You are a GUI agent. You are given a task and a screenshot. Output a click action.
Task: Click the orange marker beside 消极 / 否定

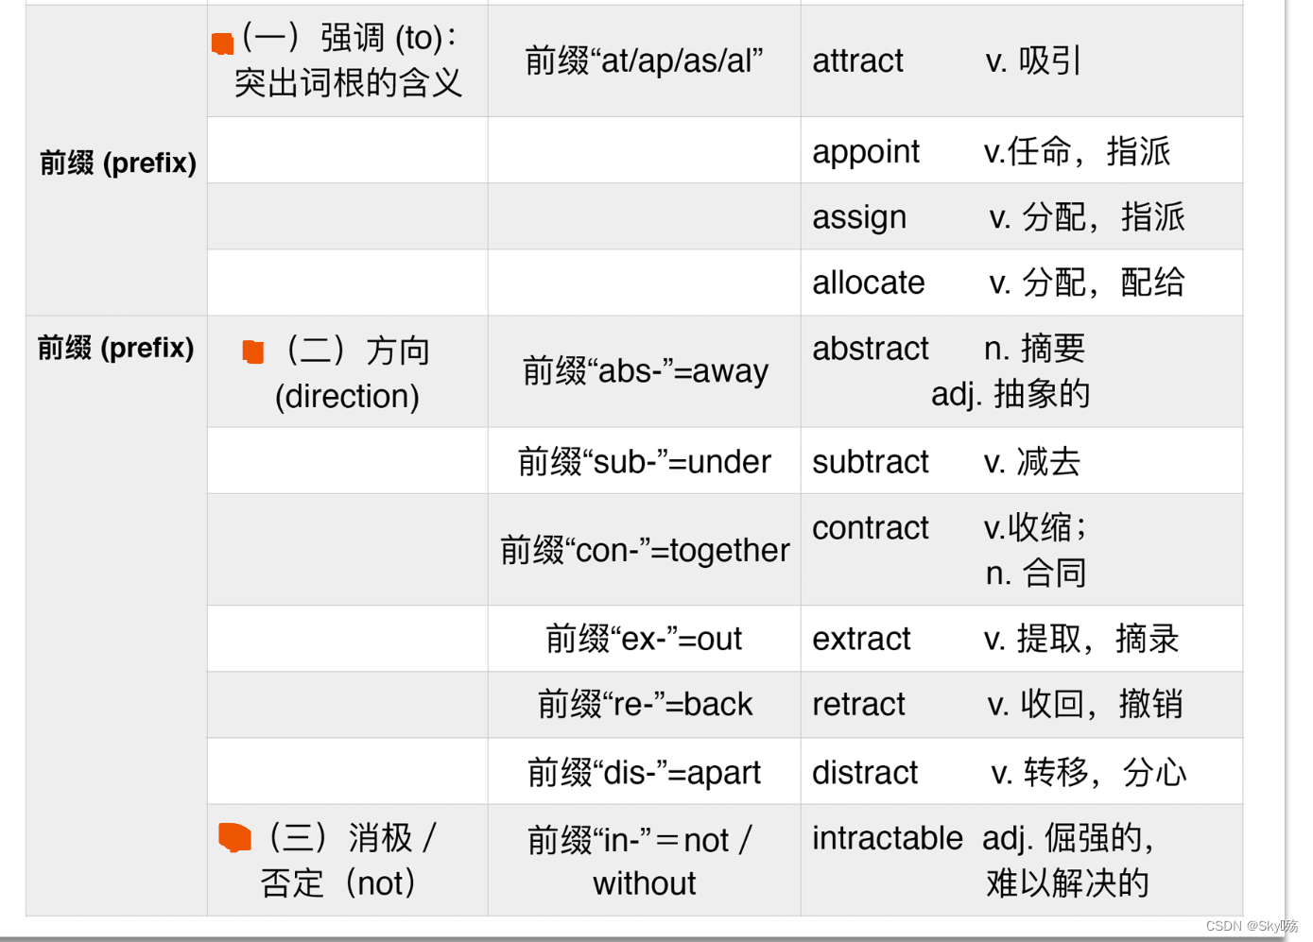[234, 837]
